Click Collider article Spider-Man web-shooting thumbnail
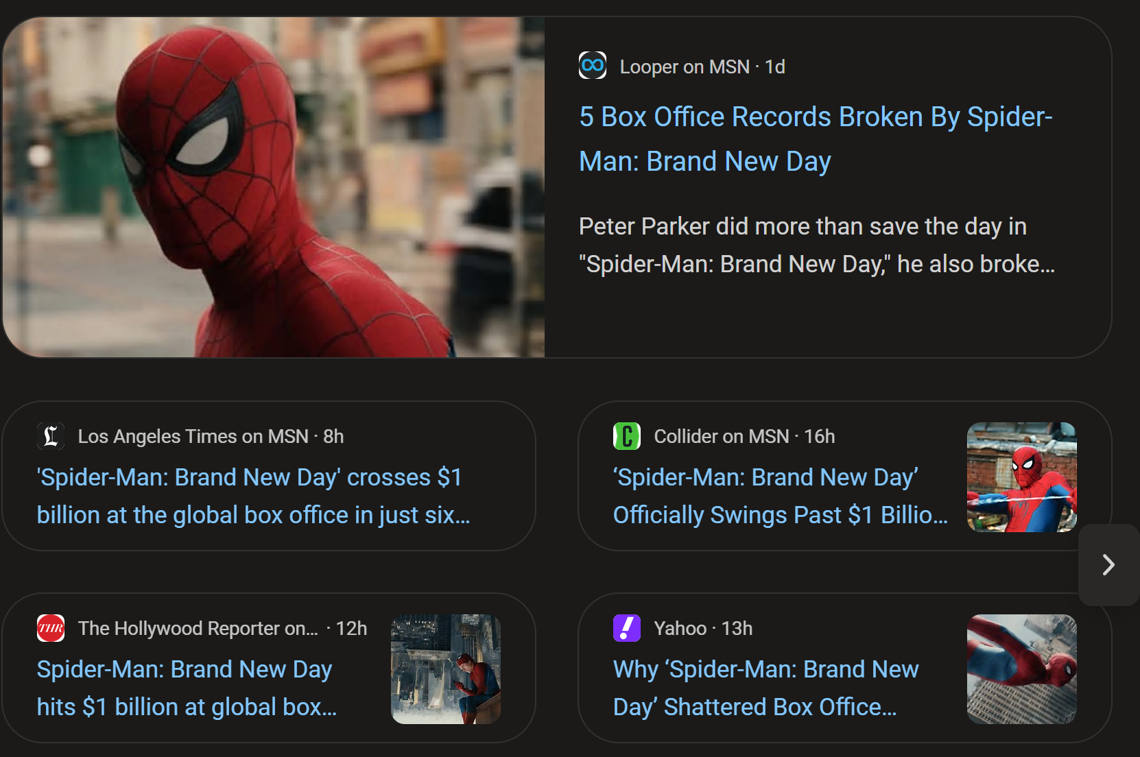Screen dimensions: 1140x757 1022,477
